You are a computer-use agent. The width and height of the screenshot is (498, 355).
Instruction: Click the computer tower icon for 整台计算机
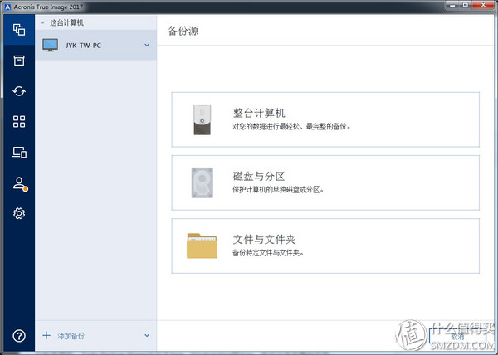202,119
